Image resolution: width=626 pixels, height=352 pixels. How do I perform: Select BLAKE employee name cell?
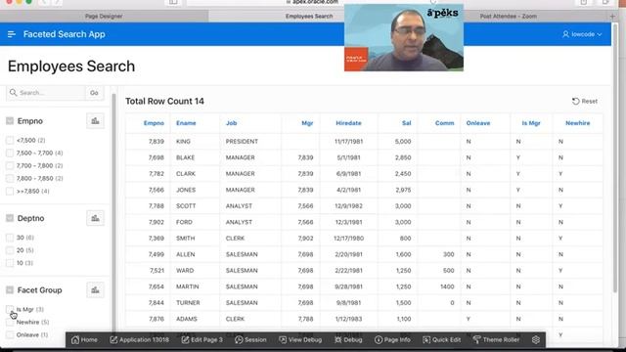coord(185,157)
